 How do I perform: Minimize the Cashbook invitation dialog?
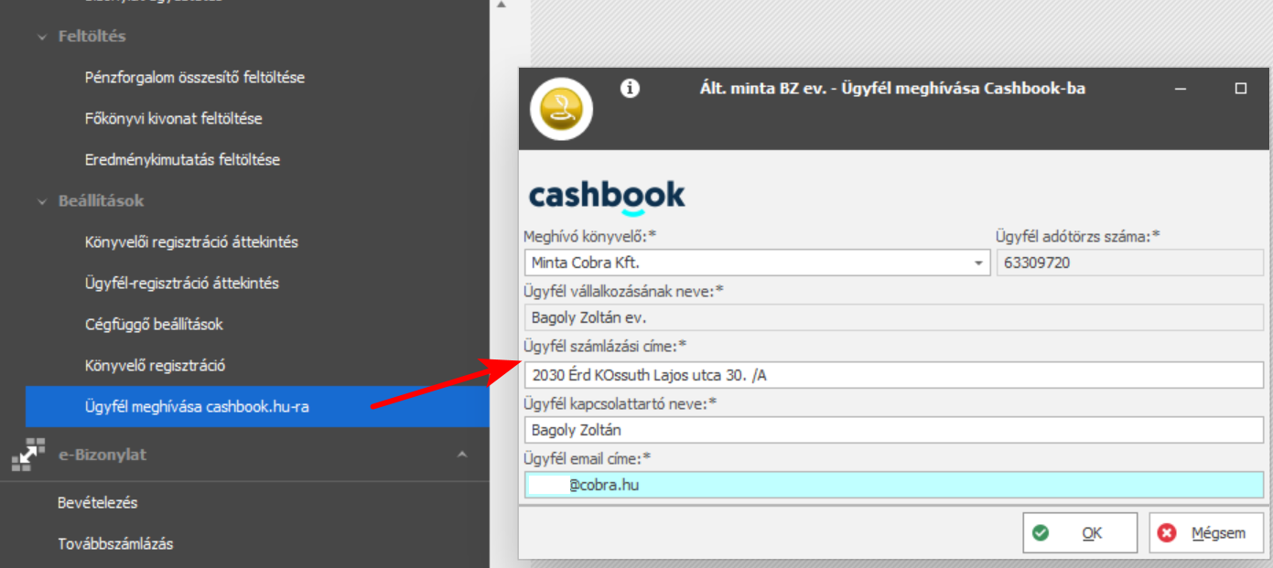click(x=1181, y=89)
